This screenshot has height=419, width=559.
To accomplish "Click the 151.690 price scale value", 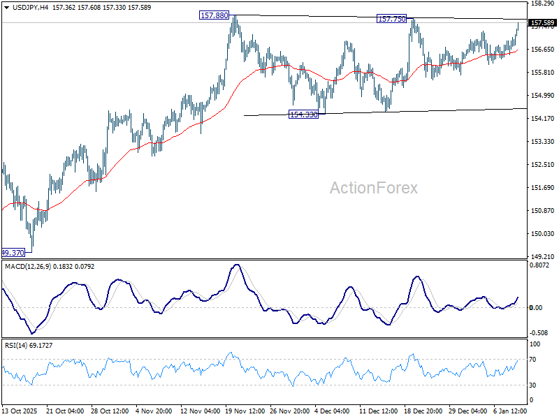I will [x=542, y=187].
